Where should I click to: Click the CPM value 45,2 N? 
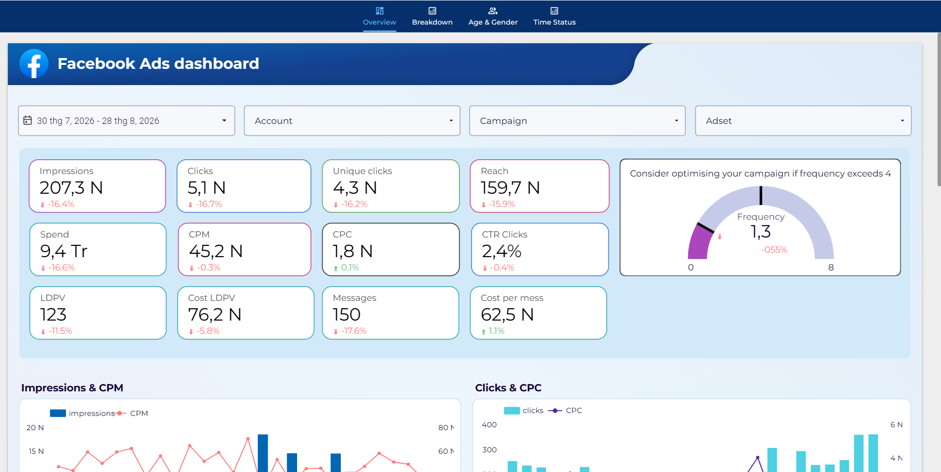(x=216, y=251)
